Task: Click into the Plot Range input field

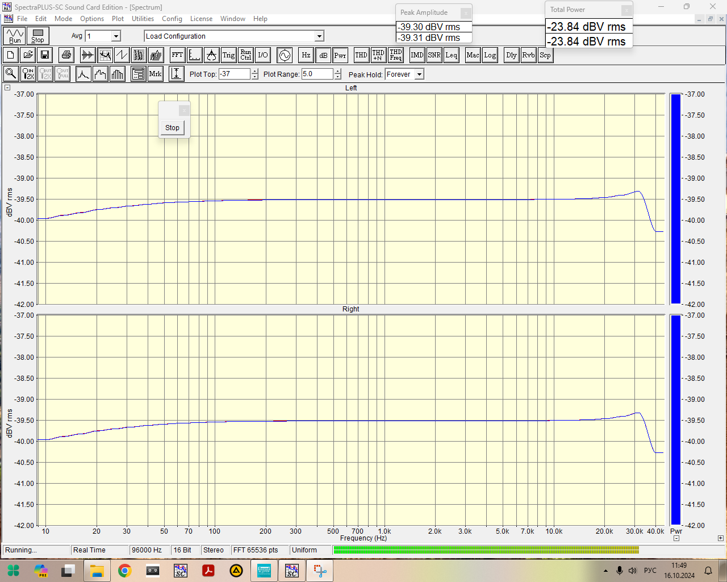Action: point(317,74)
